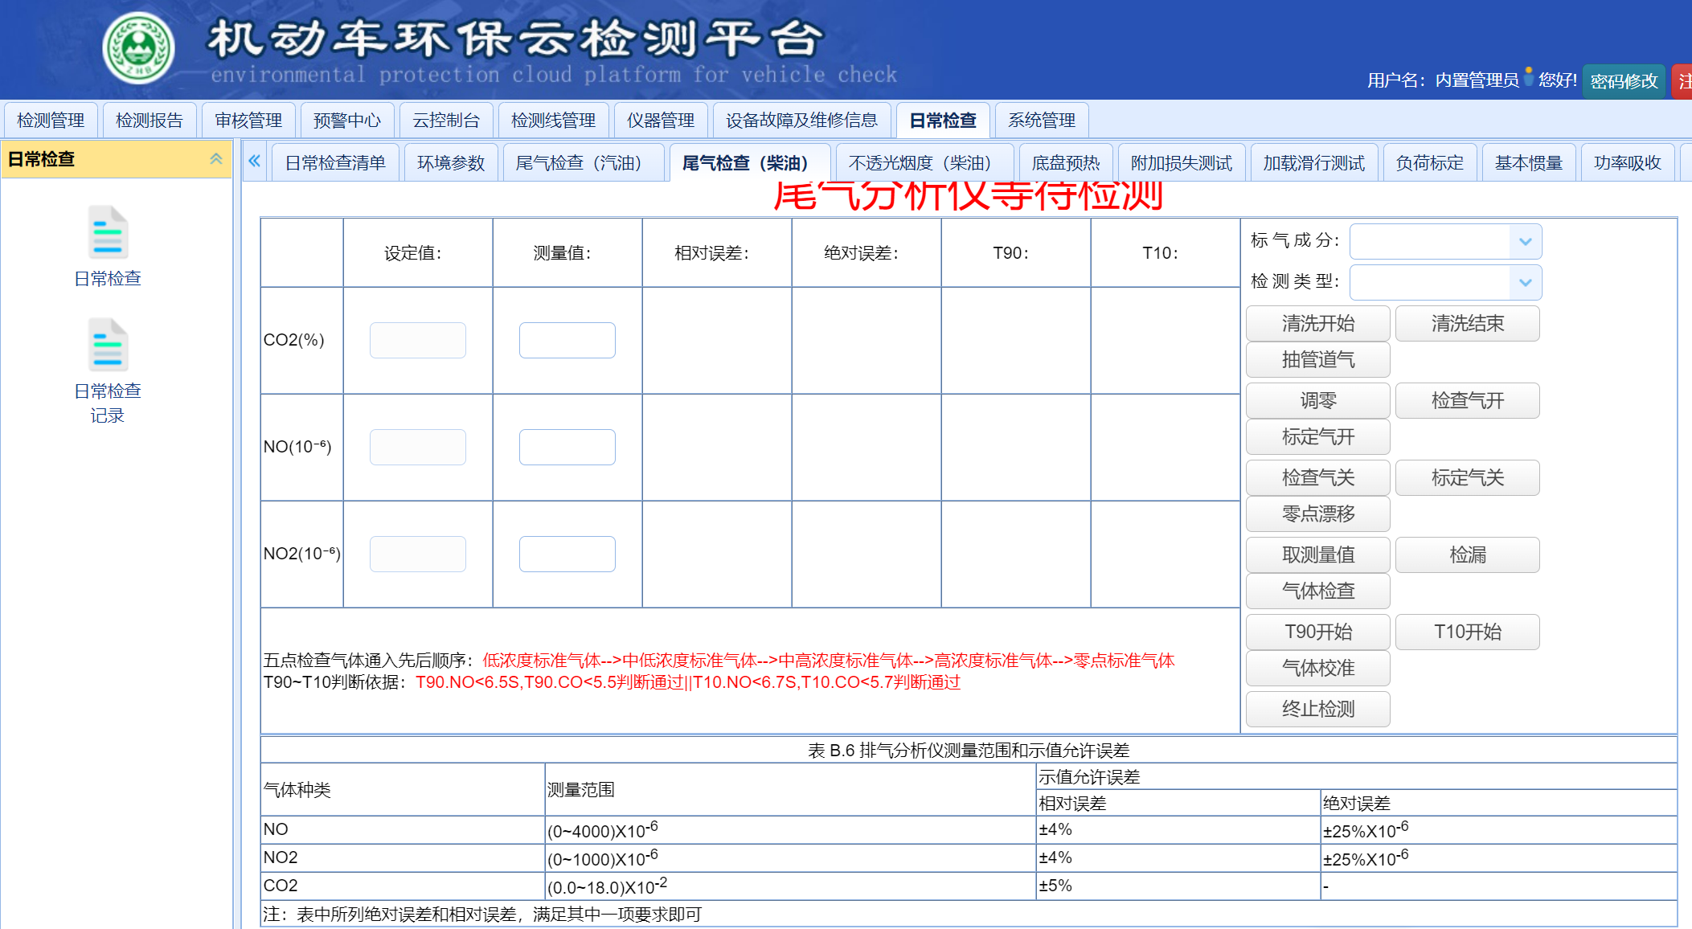Expand the 标气成分 dropdown
This screenshot has width=1692, height=929.
coord(1525,242)
